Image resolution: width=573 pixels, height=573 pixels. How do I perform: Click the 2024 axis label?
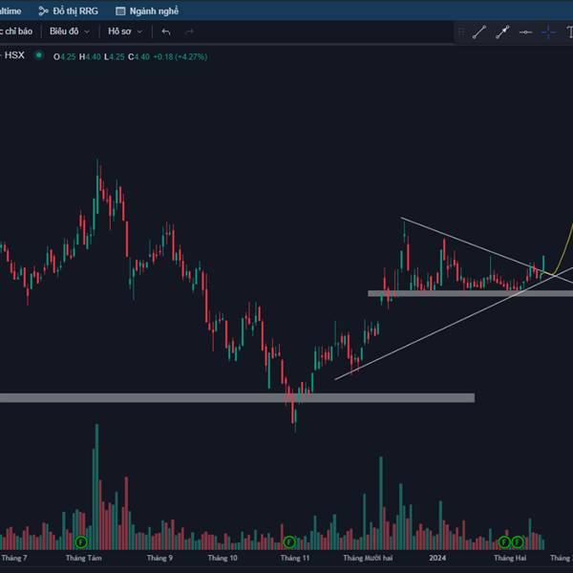(437, 558)
